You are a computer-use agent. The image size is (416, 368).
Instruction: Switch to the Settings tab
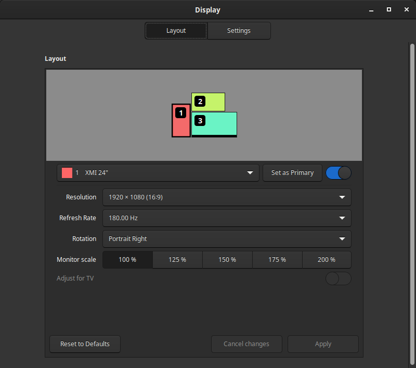tap(239, 31)
